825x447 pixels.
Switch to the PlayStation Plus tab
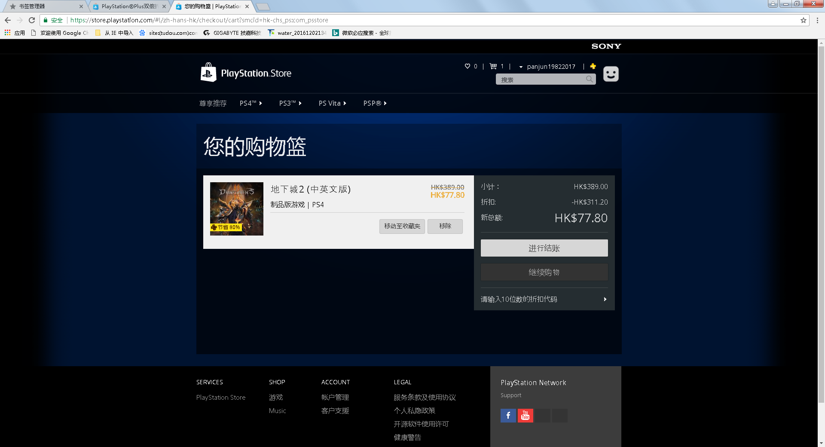click(130, 6)
